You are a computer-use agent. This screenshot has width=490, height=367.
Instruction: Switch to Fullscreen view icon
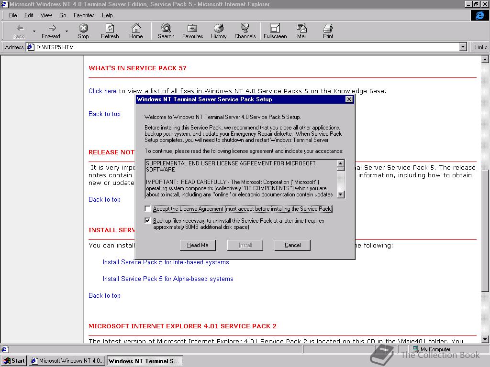click(x=275, y=28)
